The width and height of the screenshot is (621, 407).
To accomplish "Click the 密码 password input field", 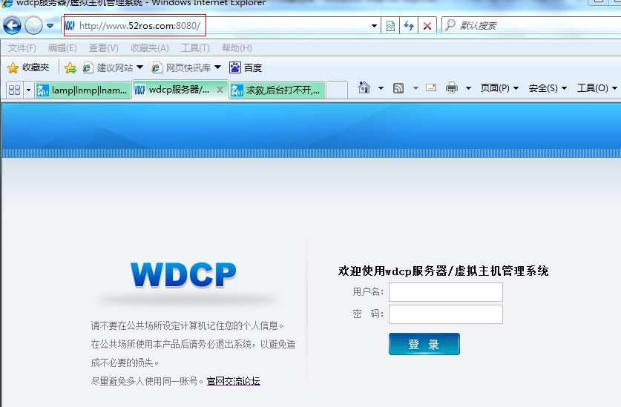I will tap(446, 314).
